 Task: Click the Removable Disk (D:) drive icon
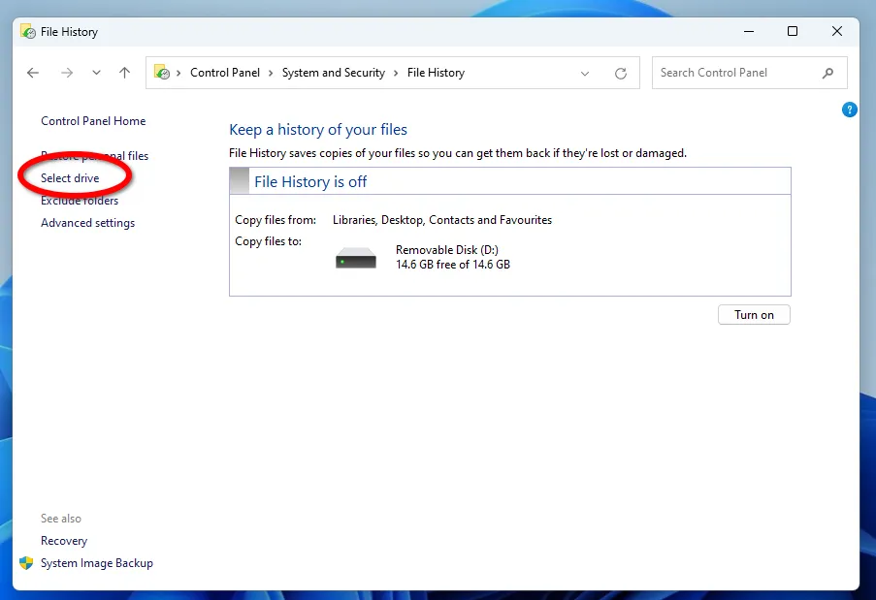(355, 258)
